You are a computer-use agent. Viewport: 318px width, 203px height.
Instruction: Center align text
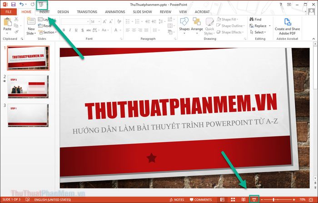point(134,30)
